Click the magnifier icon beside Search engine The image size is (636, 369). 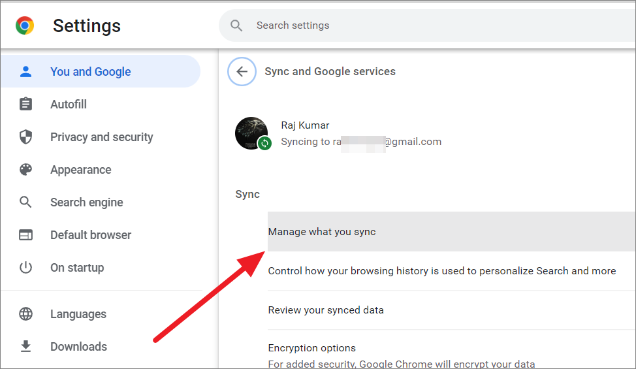[x=25, y=202]
